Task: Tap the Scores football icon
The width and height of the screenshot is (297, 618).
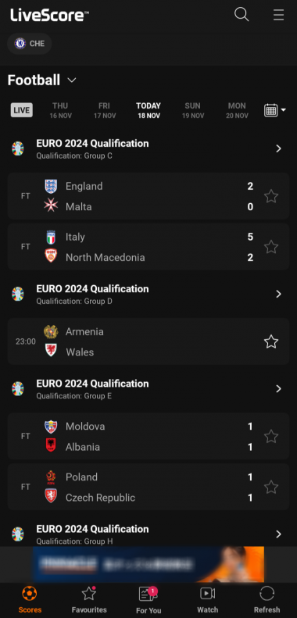Action: point(30,594)
